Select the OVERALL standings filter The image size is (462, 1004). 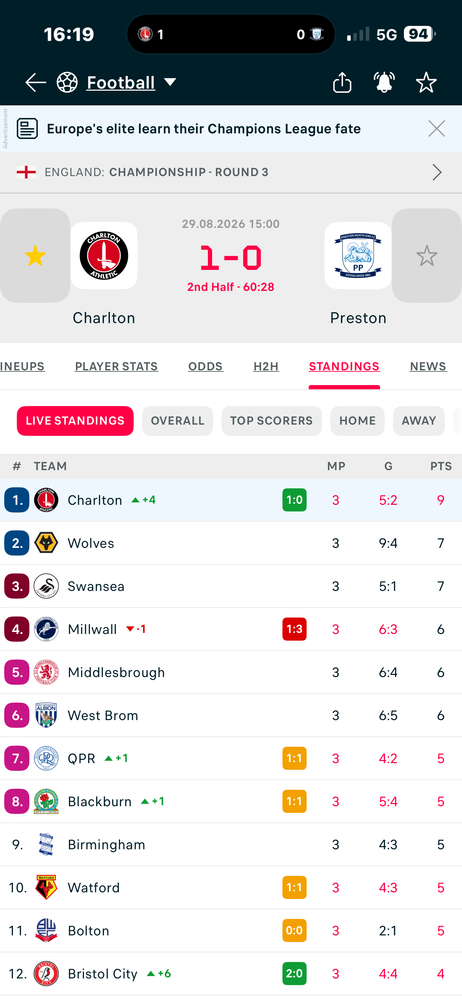(178, 421)
